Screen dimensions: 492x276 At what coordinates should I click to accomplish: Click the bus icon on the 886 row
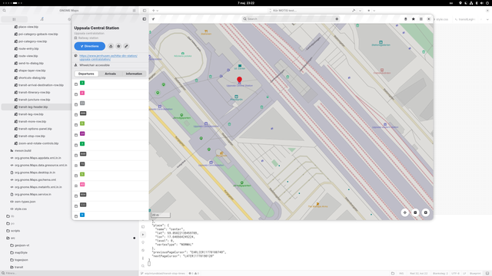coord(76,115)
